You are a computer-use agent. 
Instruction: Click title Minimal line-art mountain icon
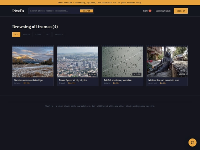pyautogui.click(x=164, y=80)
